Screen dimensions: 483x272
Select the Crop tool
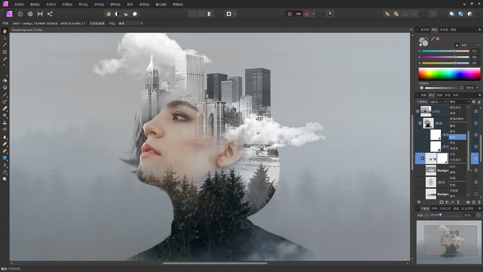(5, 52)
